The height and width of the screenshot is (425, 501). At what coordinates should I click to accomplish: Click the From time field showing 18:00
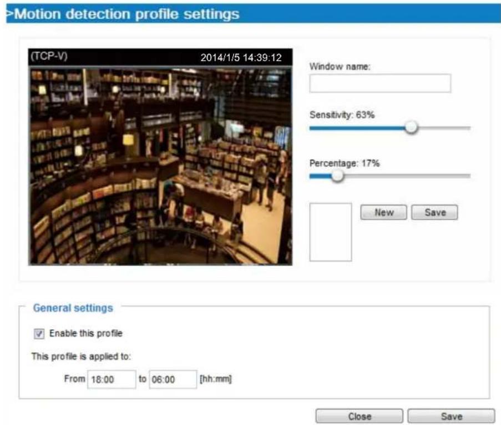[x=112, y=379]
